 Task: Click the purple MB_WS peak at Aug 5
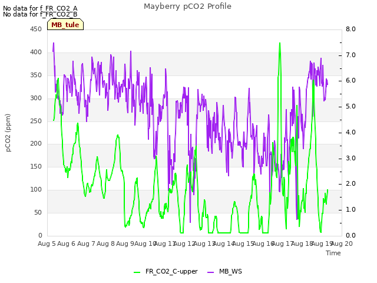54,44
